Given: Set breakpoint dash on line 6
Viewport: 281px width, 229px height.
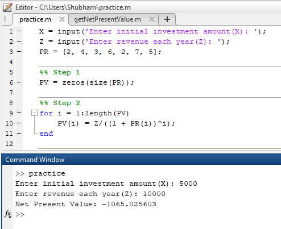Looking at the screenshot, I should click(19, 82).
